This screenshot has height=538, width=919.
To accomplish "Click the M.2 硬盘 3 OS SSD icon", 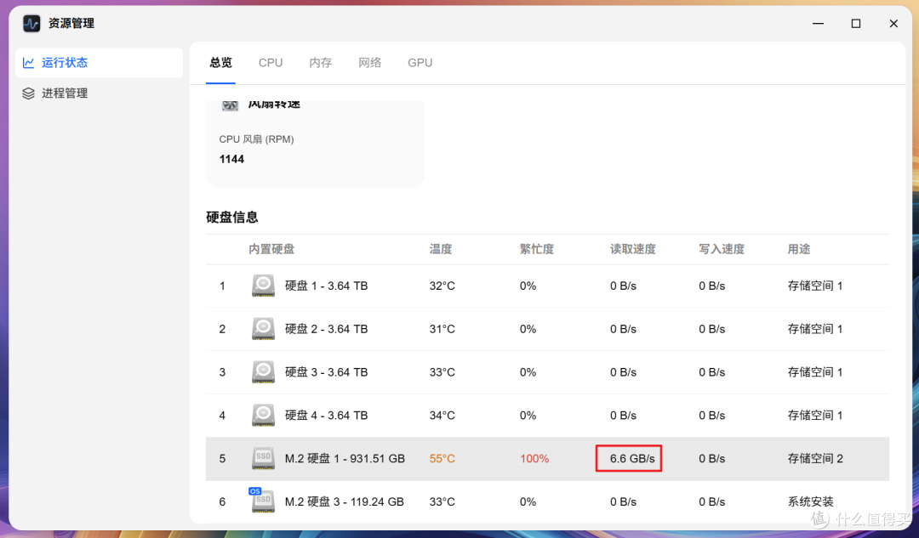I will point(262,501).
